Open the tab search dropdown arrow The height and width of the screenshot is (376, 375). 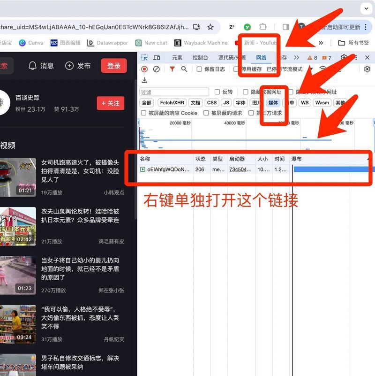point(367,8)
